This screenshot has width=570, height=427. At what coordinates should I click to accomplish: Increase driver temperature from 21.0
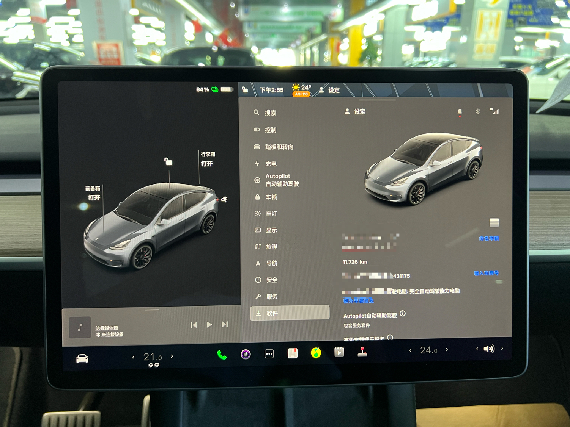172,356
